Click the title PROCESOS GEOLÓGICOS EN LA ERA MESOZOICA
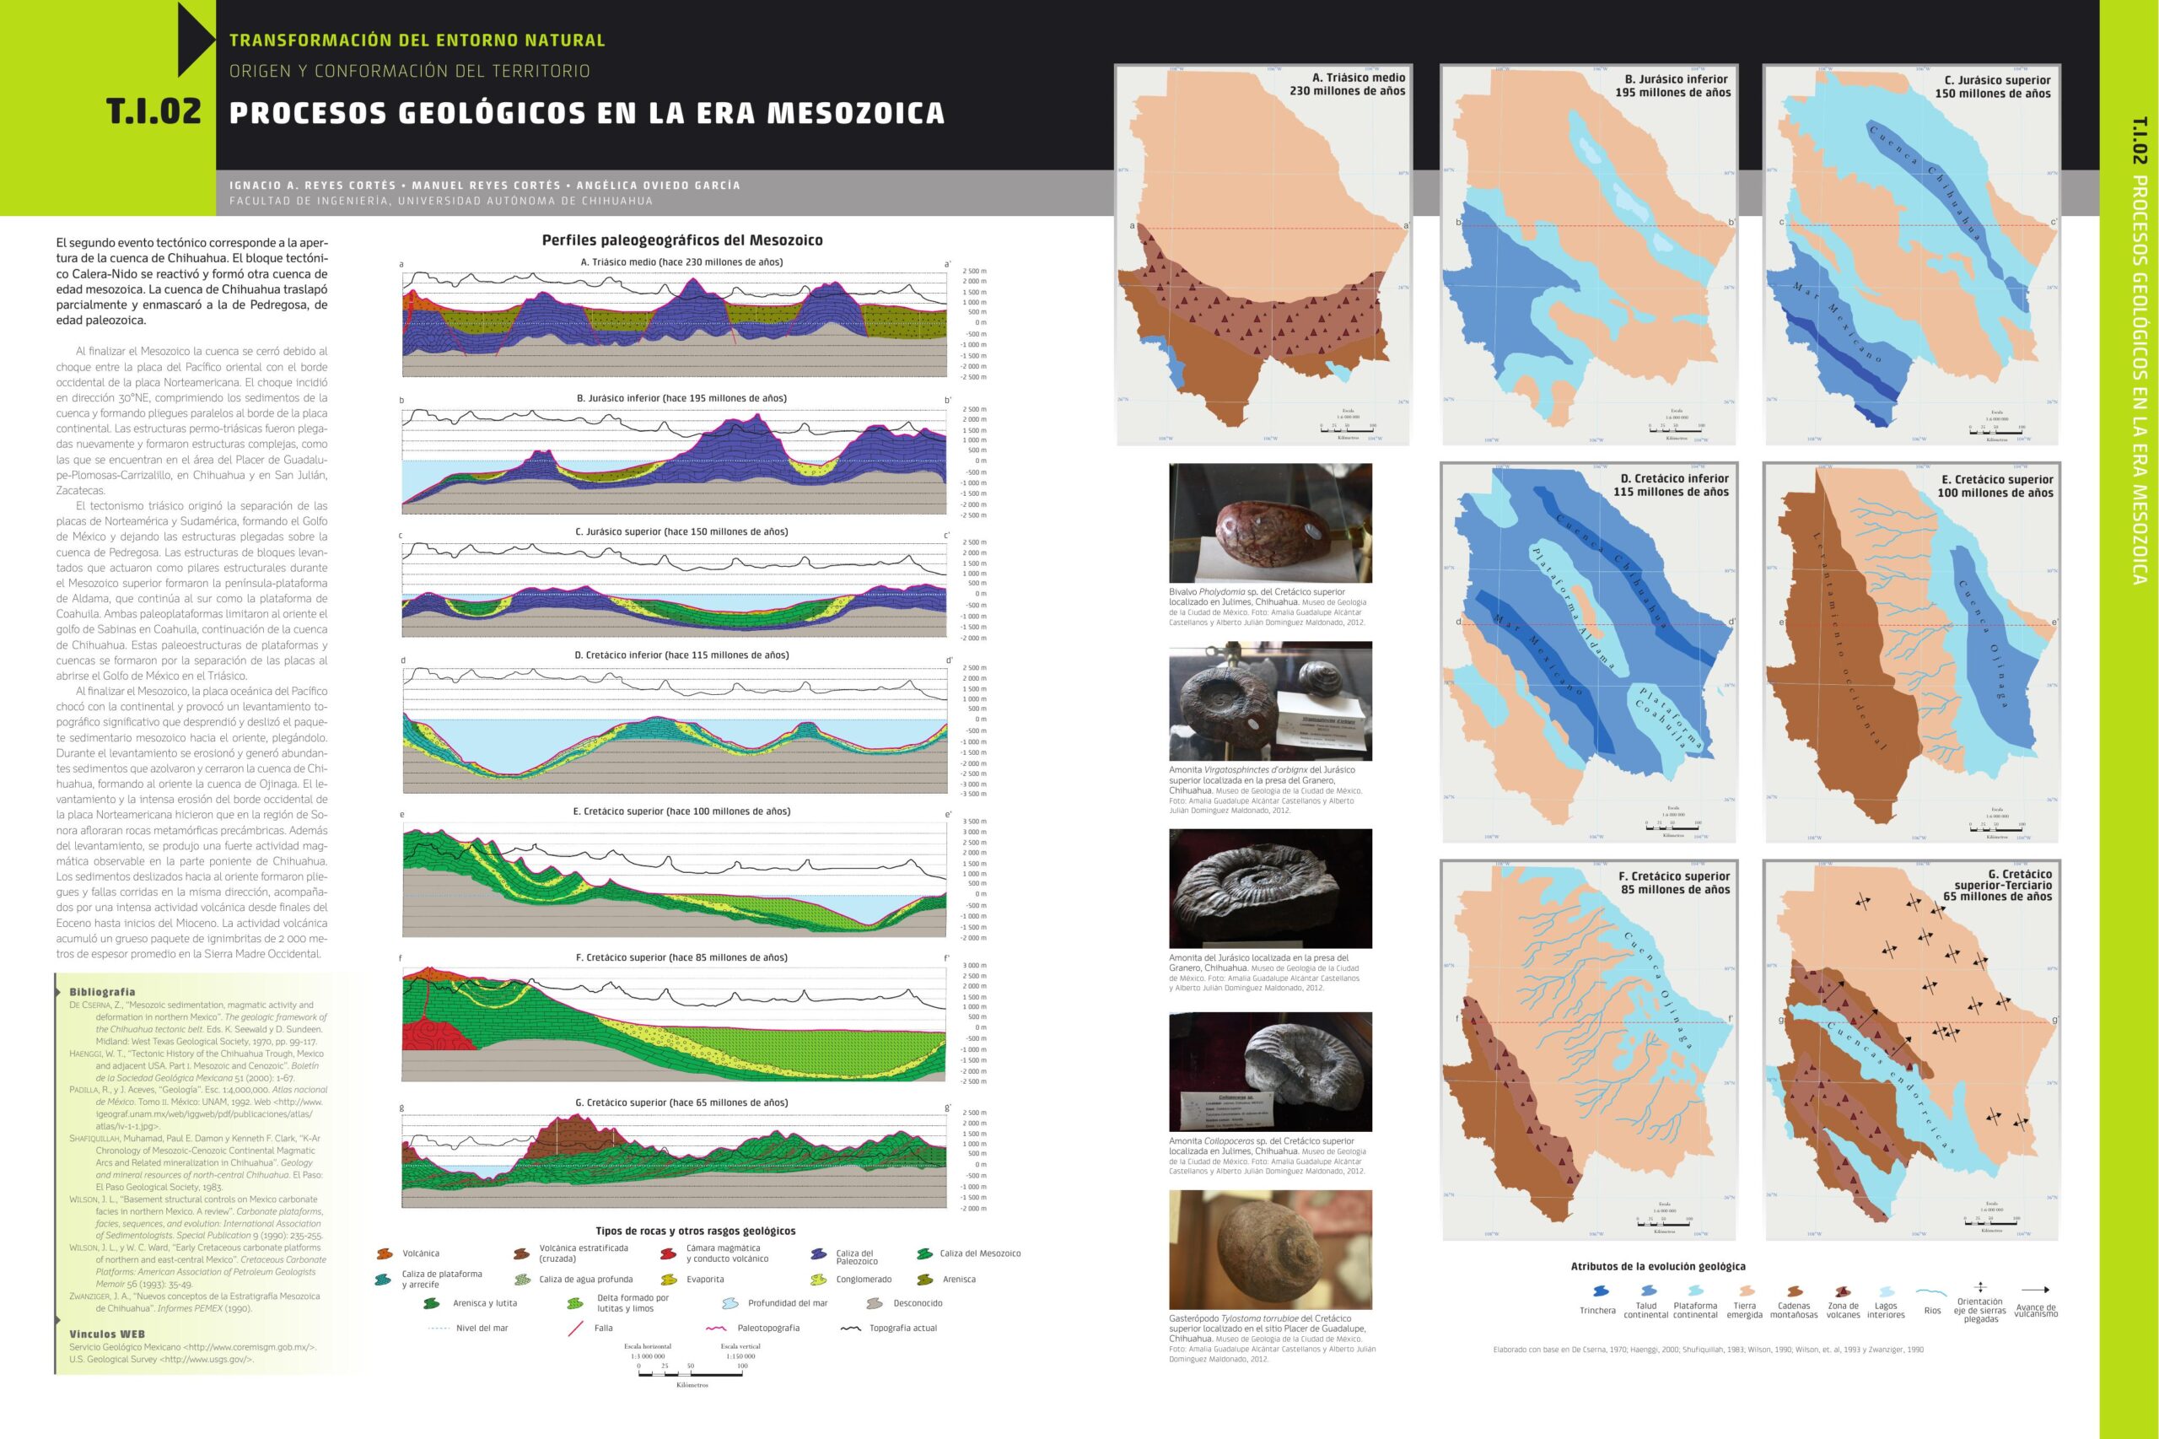The image size is (2159, 1439). pyautogui.click(x=586, y=113)
